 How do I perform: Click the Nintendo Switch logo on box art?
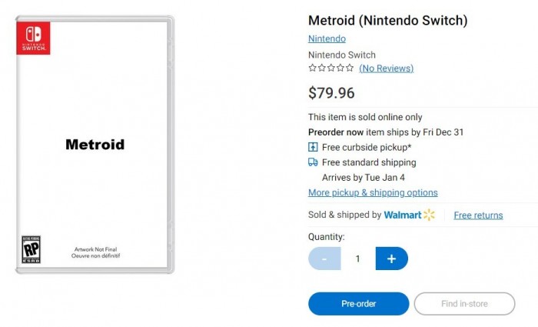point(33,38)
